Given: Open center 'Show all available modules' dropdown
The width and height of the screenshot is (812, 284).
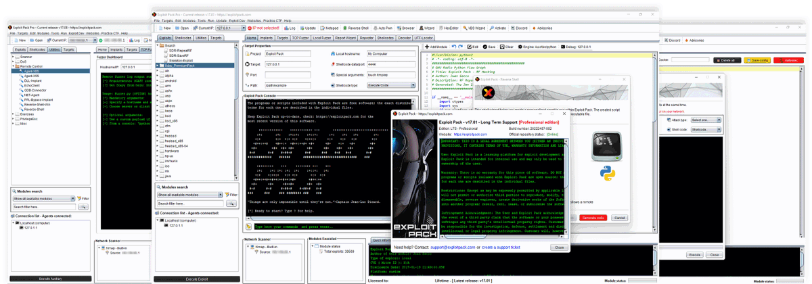Looking at the screenshot, I should (189, 195).
